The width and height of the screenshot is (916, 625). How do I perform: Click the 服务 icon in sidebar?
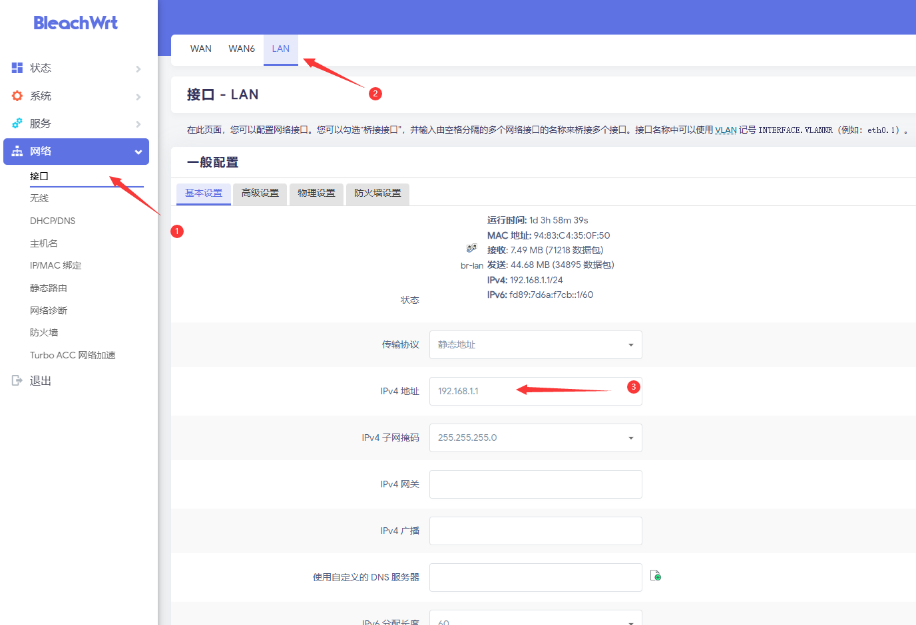point(17,123)
